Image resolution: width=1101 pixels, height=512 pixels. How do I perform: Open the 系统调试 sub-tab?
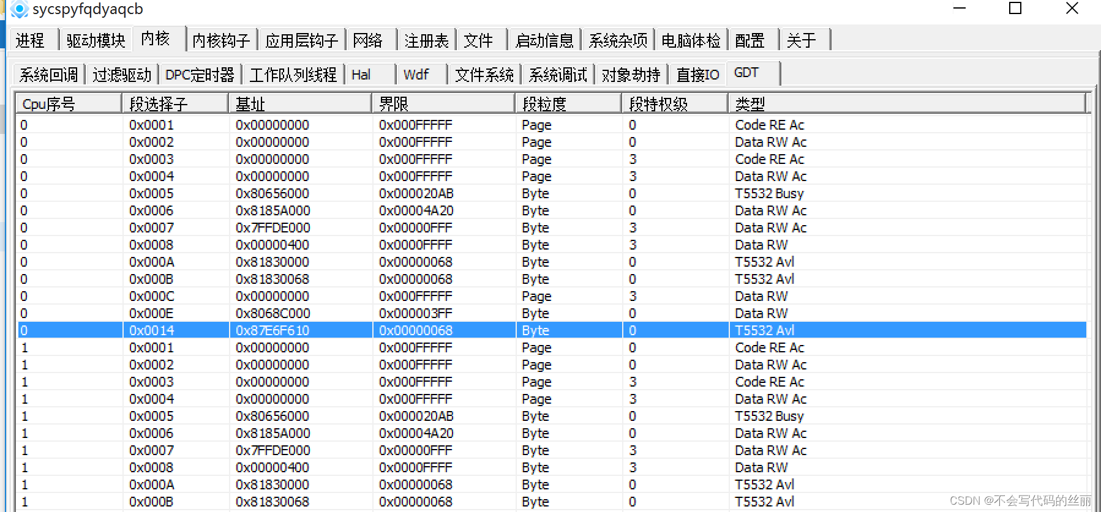tap(557, 75)
